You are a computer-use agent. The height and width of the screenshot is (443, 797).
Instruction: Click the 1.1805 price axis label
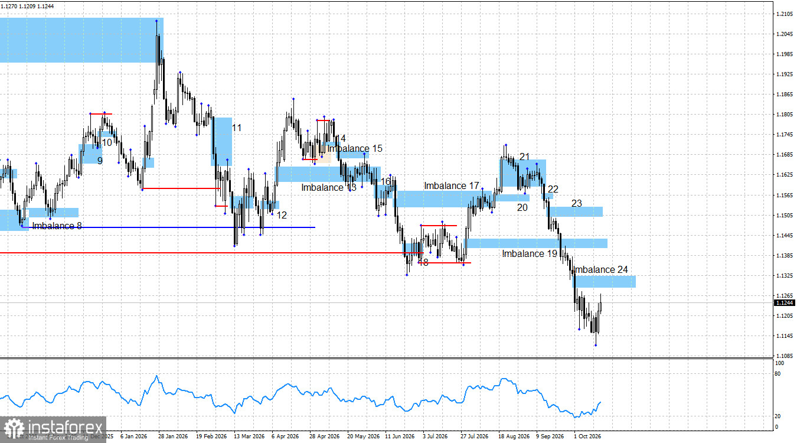[785, 115]
